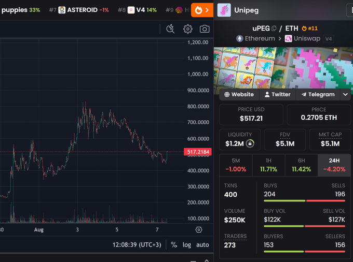Click the LIQUIDITY $1.2M value
This screenshot has width=353, height=262.
pyautogui.click(x=234, y=143)
